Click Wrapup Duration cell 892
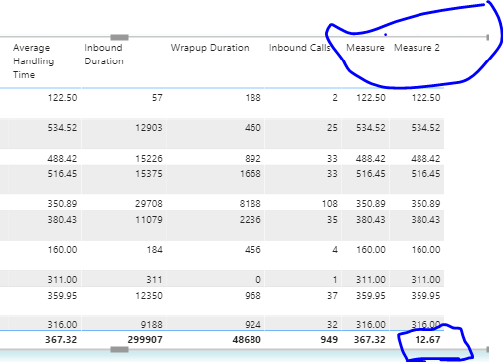Screen dimensions: 503x362 point(252,159)
